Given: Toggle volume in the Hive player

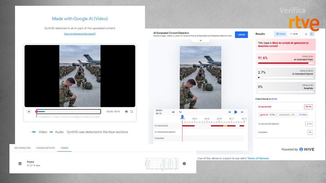Looking at the screenshot, I should coord(173,112).
